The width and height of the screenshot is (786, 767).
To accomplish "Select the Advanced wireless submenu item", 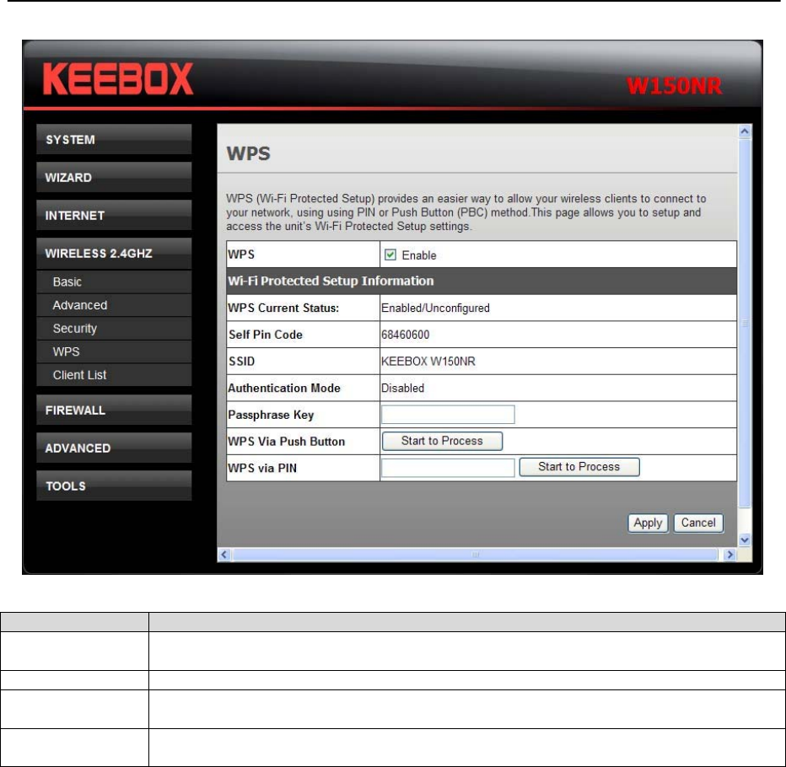I will tap(114, 305).
